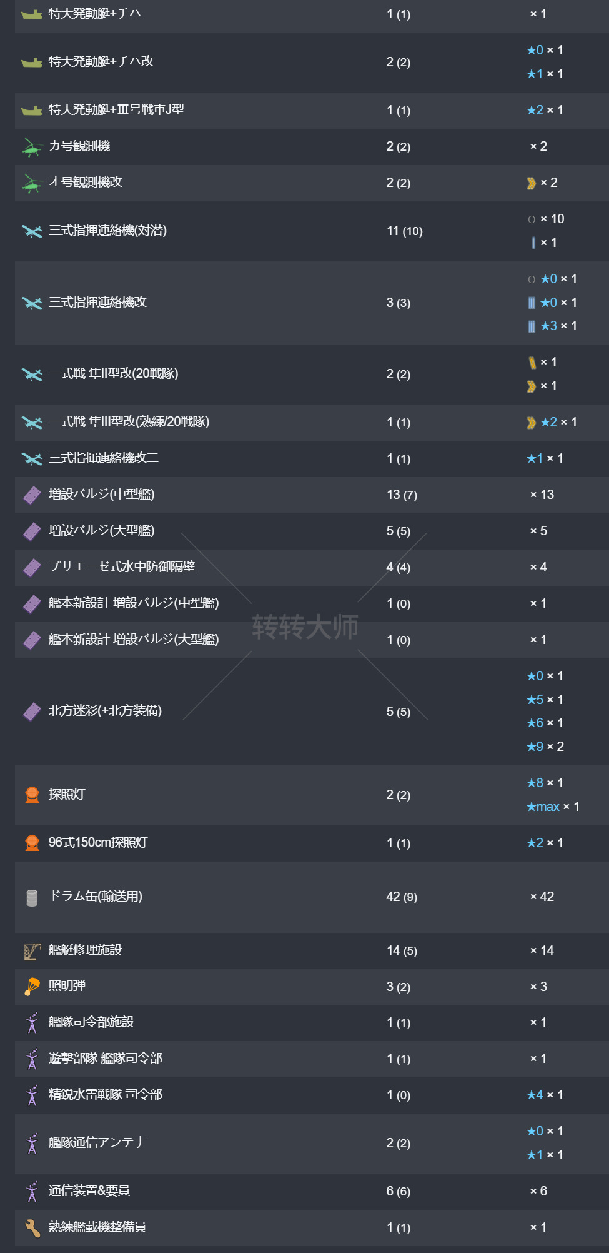Click the antenna icon beside 通信装置&要員
Screen dimensions: 609x1253
32,1192
